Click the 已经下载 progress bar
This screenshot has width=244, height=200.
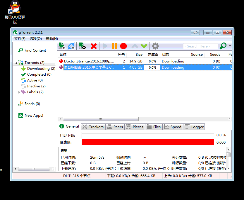point(148,135)
